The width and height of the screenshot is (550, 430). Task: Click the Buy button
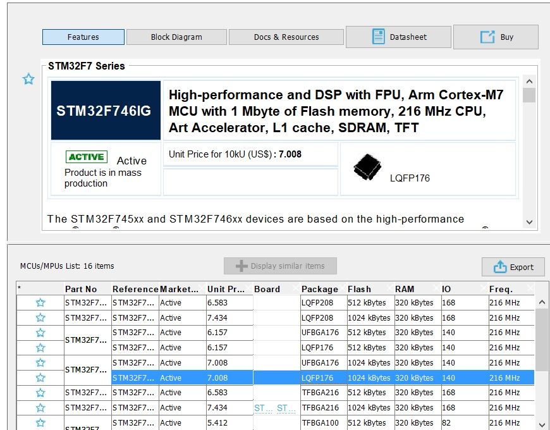[x=496, y=37]
